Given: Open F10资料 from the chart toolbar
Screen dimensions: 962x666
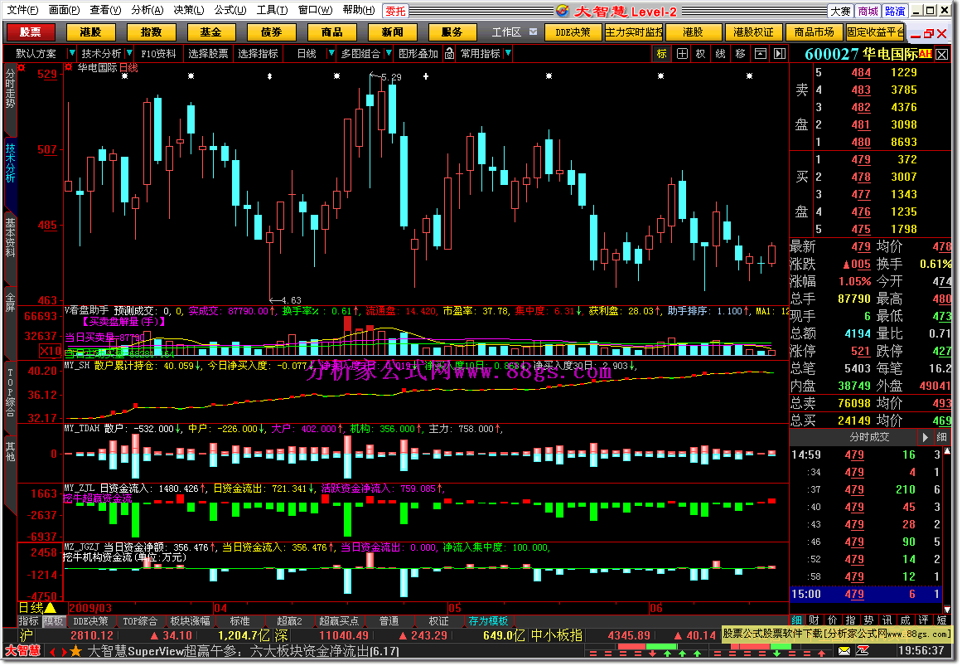Looking at the screenshot, I should [158, 53].
